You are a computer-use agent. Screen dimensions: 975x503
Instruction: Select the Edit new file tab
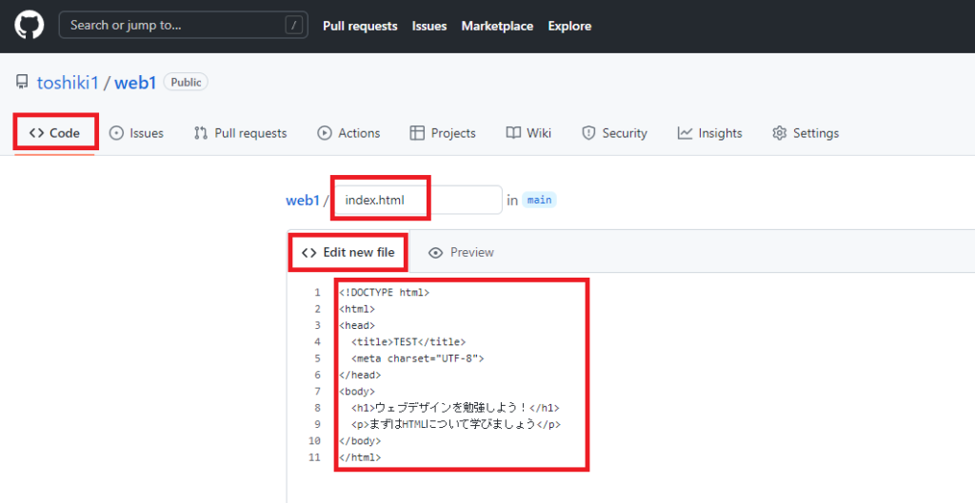(x=348, y=252)
